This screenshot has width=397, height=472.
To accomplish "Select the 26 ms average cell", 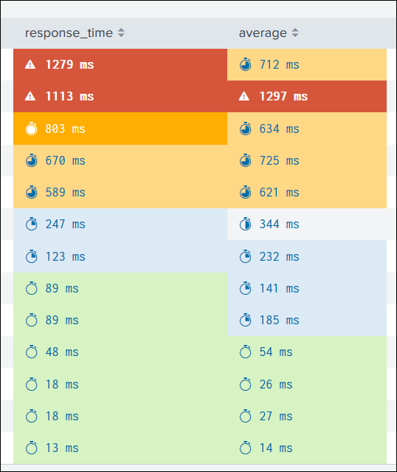I will pos(307,384).
